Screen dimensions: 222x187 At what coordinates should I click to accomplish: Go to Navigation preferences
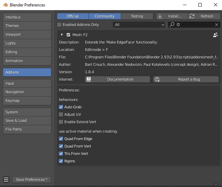(27, 92)
